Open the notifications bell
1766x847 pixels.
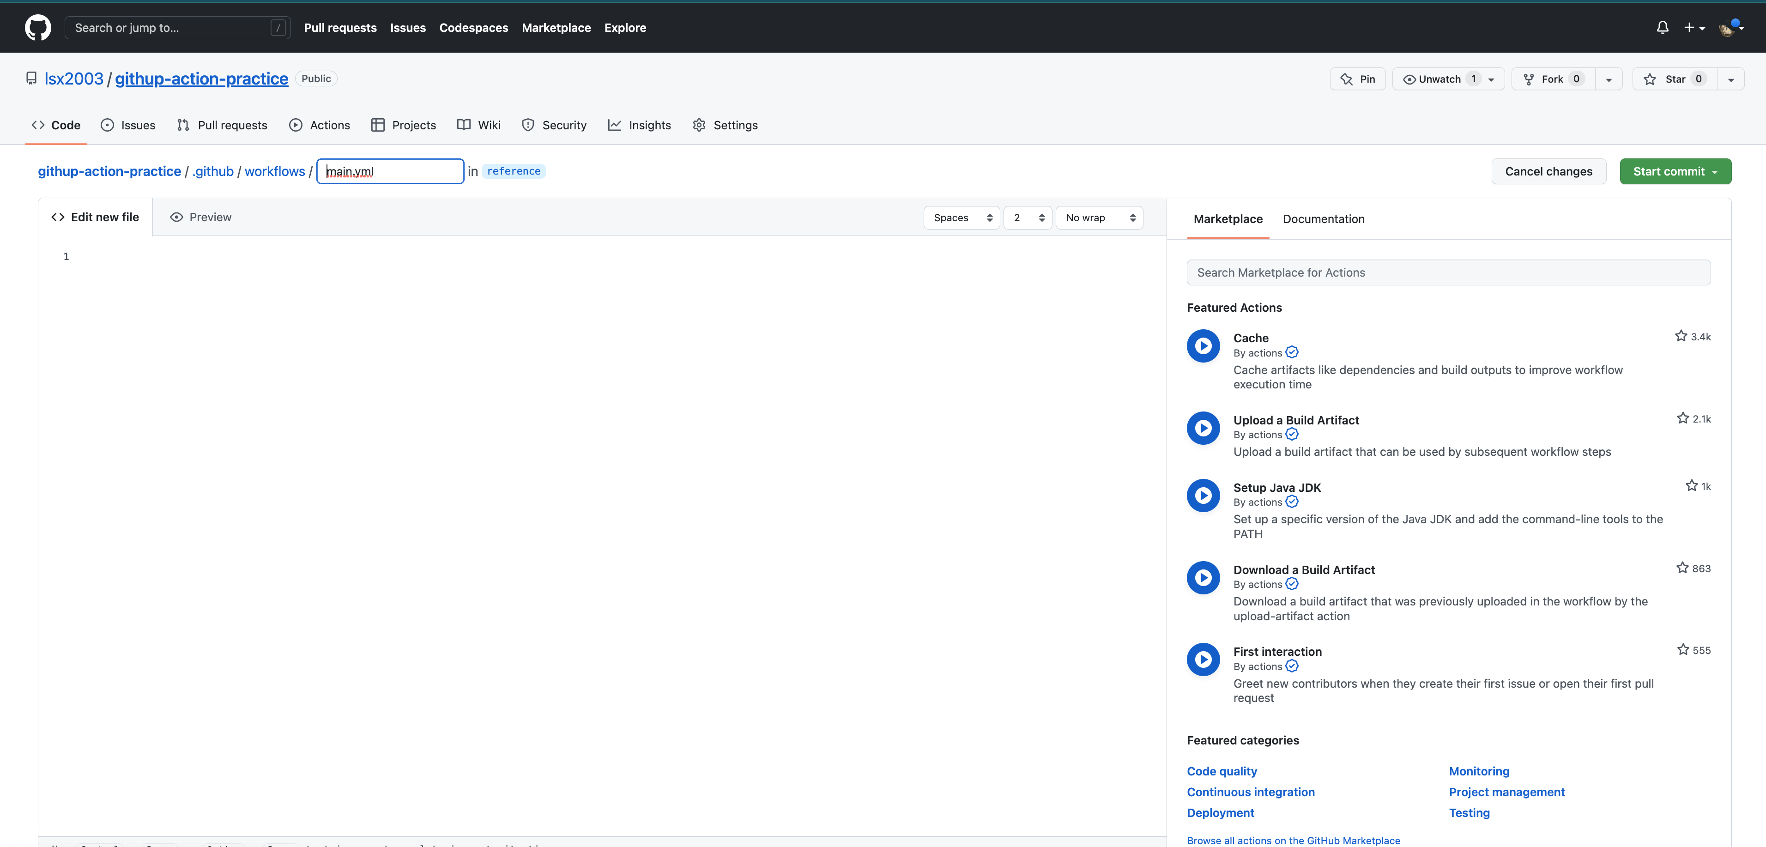pyautogui.click(x=1663, y=27)
